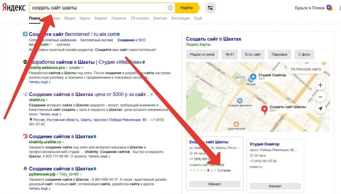Click verified badge on ru.wix.com result
This screenshot has width=341, height=194.
[x=118, y=34]
